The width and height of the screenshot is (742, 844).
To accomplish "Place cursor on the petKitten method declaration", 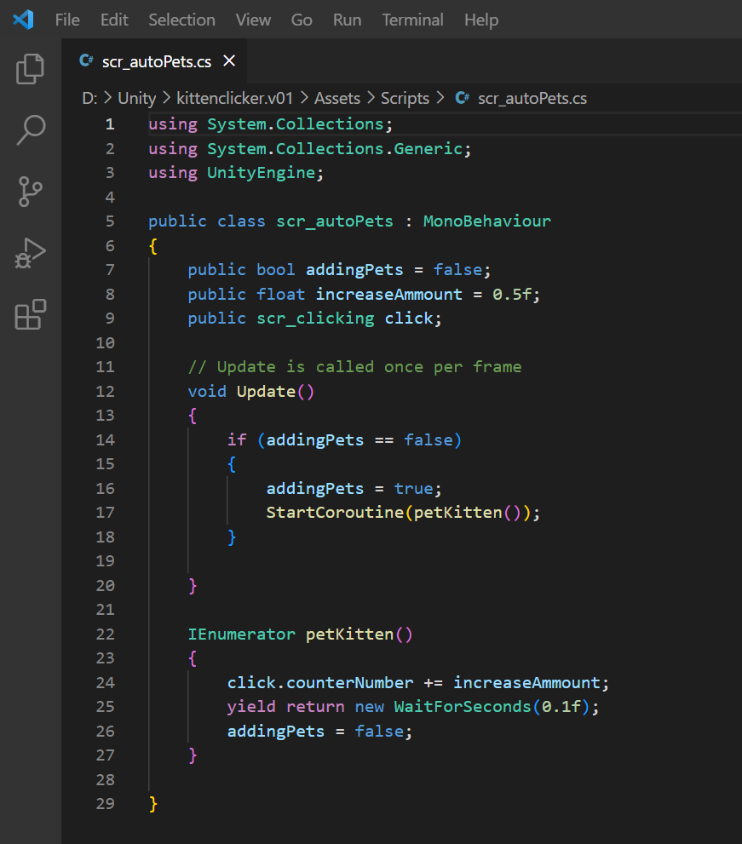I will 349,634.
